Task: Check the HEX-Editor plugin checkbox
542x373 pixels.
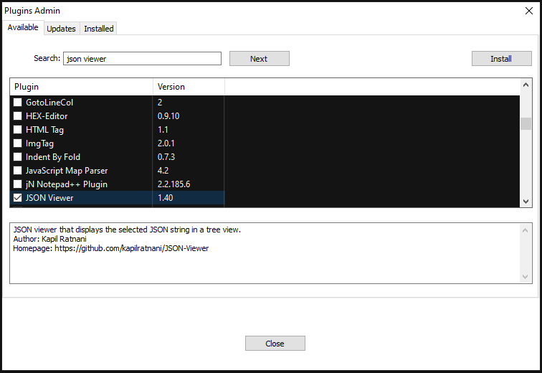Action: (x=18, y=116)
